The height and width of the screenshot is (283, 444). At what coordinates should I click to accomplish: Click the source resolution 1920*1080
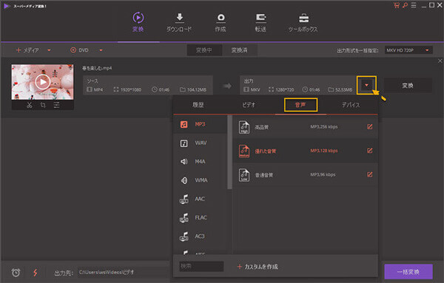127,89
